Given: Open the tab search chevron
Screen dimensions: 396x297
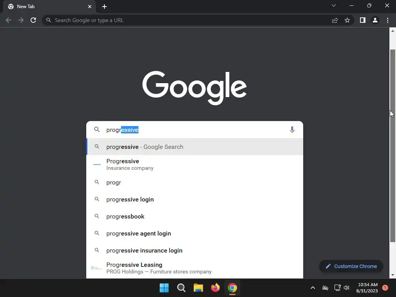Looking at the screenshot, I should coord(334,5).
